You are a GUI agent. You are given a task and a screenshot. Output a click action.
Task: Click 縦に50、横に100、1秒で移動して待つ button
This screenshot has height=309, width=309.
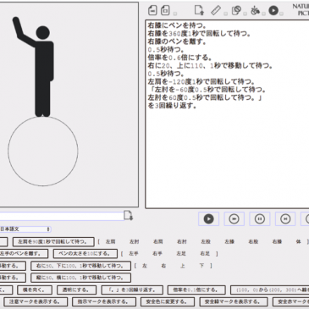pyautogui.click(x=80, y=278)
